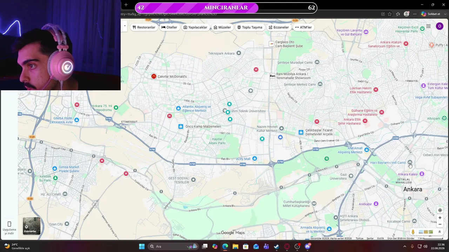Select the Müzeler category chip

[222, 27]
